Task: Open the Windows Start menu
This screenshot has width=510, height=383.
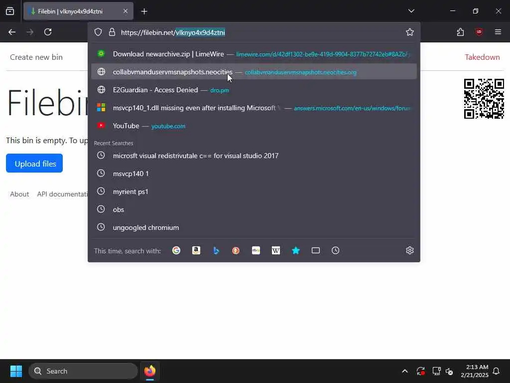Action: (16, 371)
